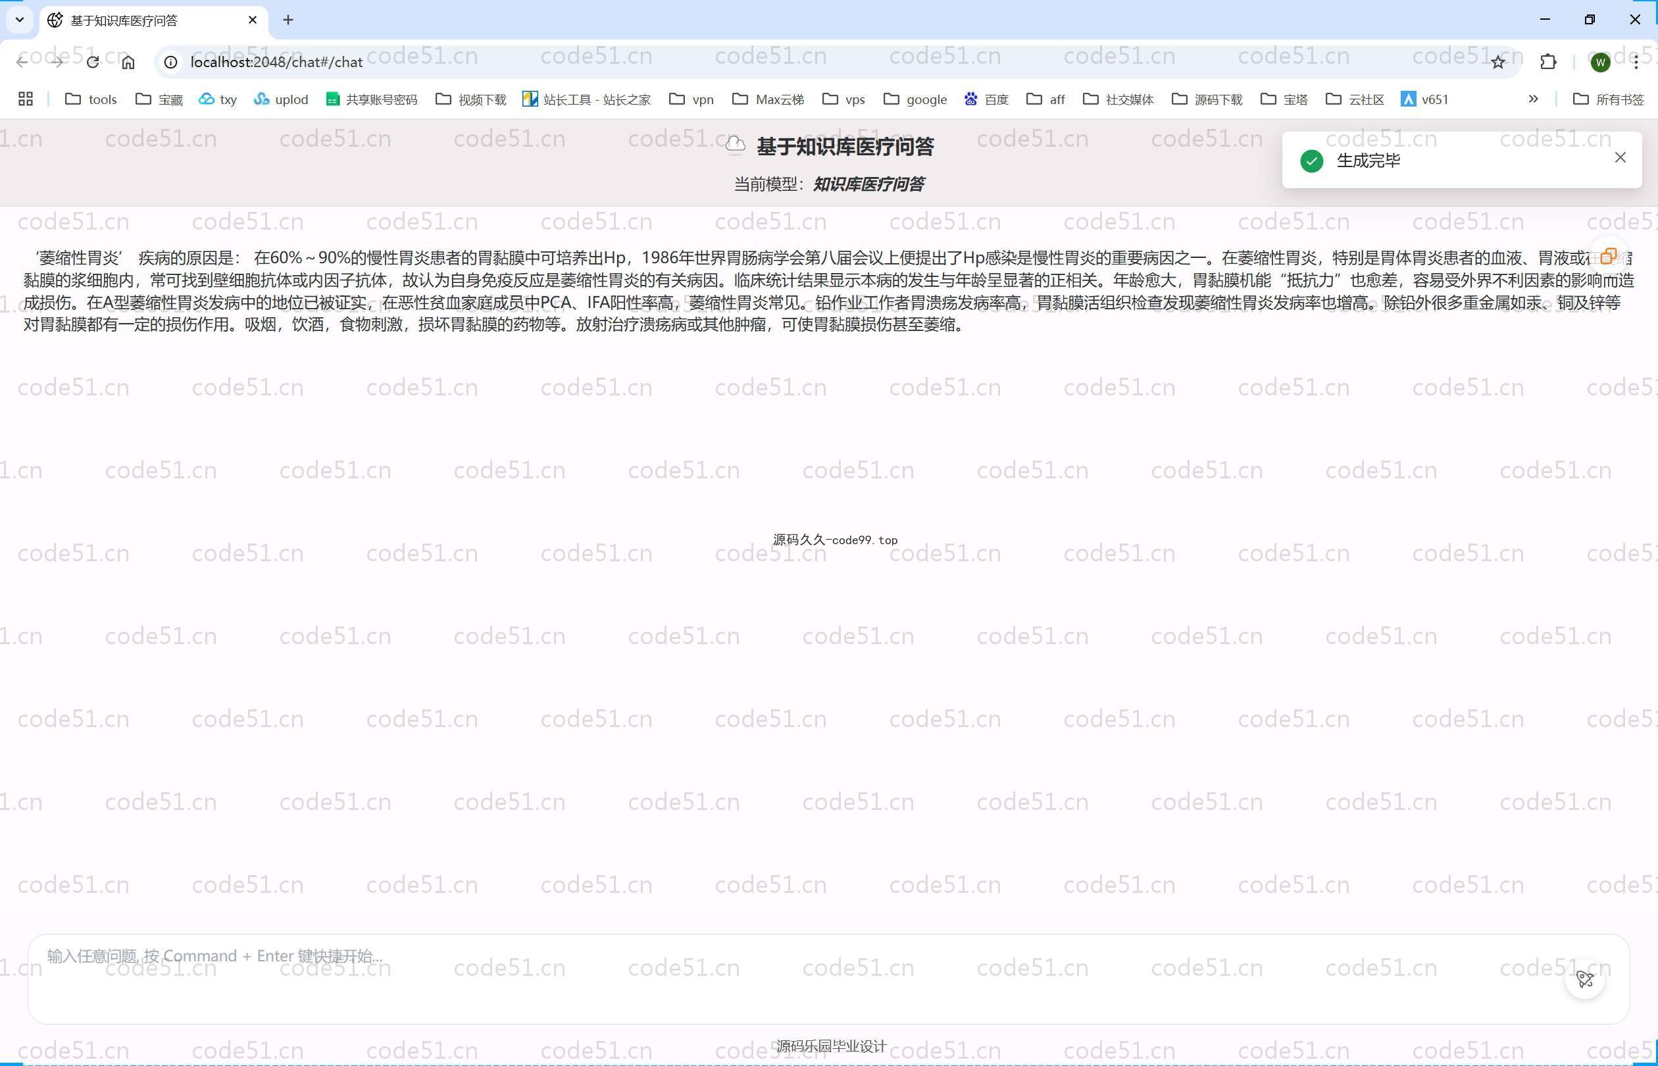This screenshot has width=1658, height=1066.
Task: Click the 基于知识库医疗问答 page heading
Action: 845,146
